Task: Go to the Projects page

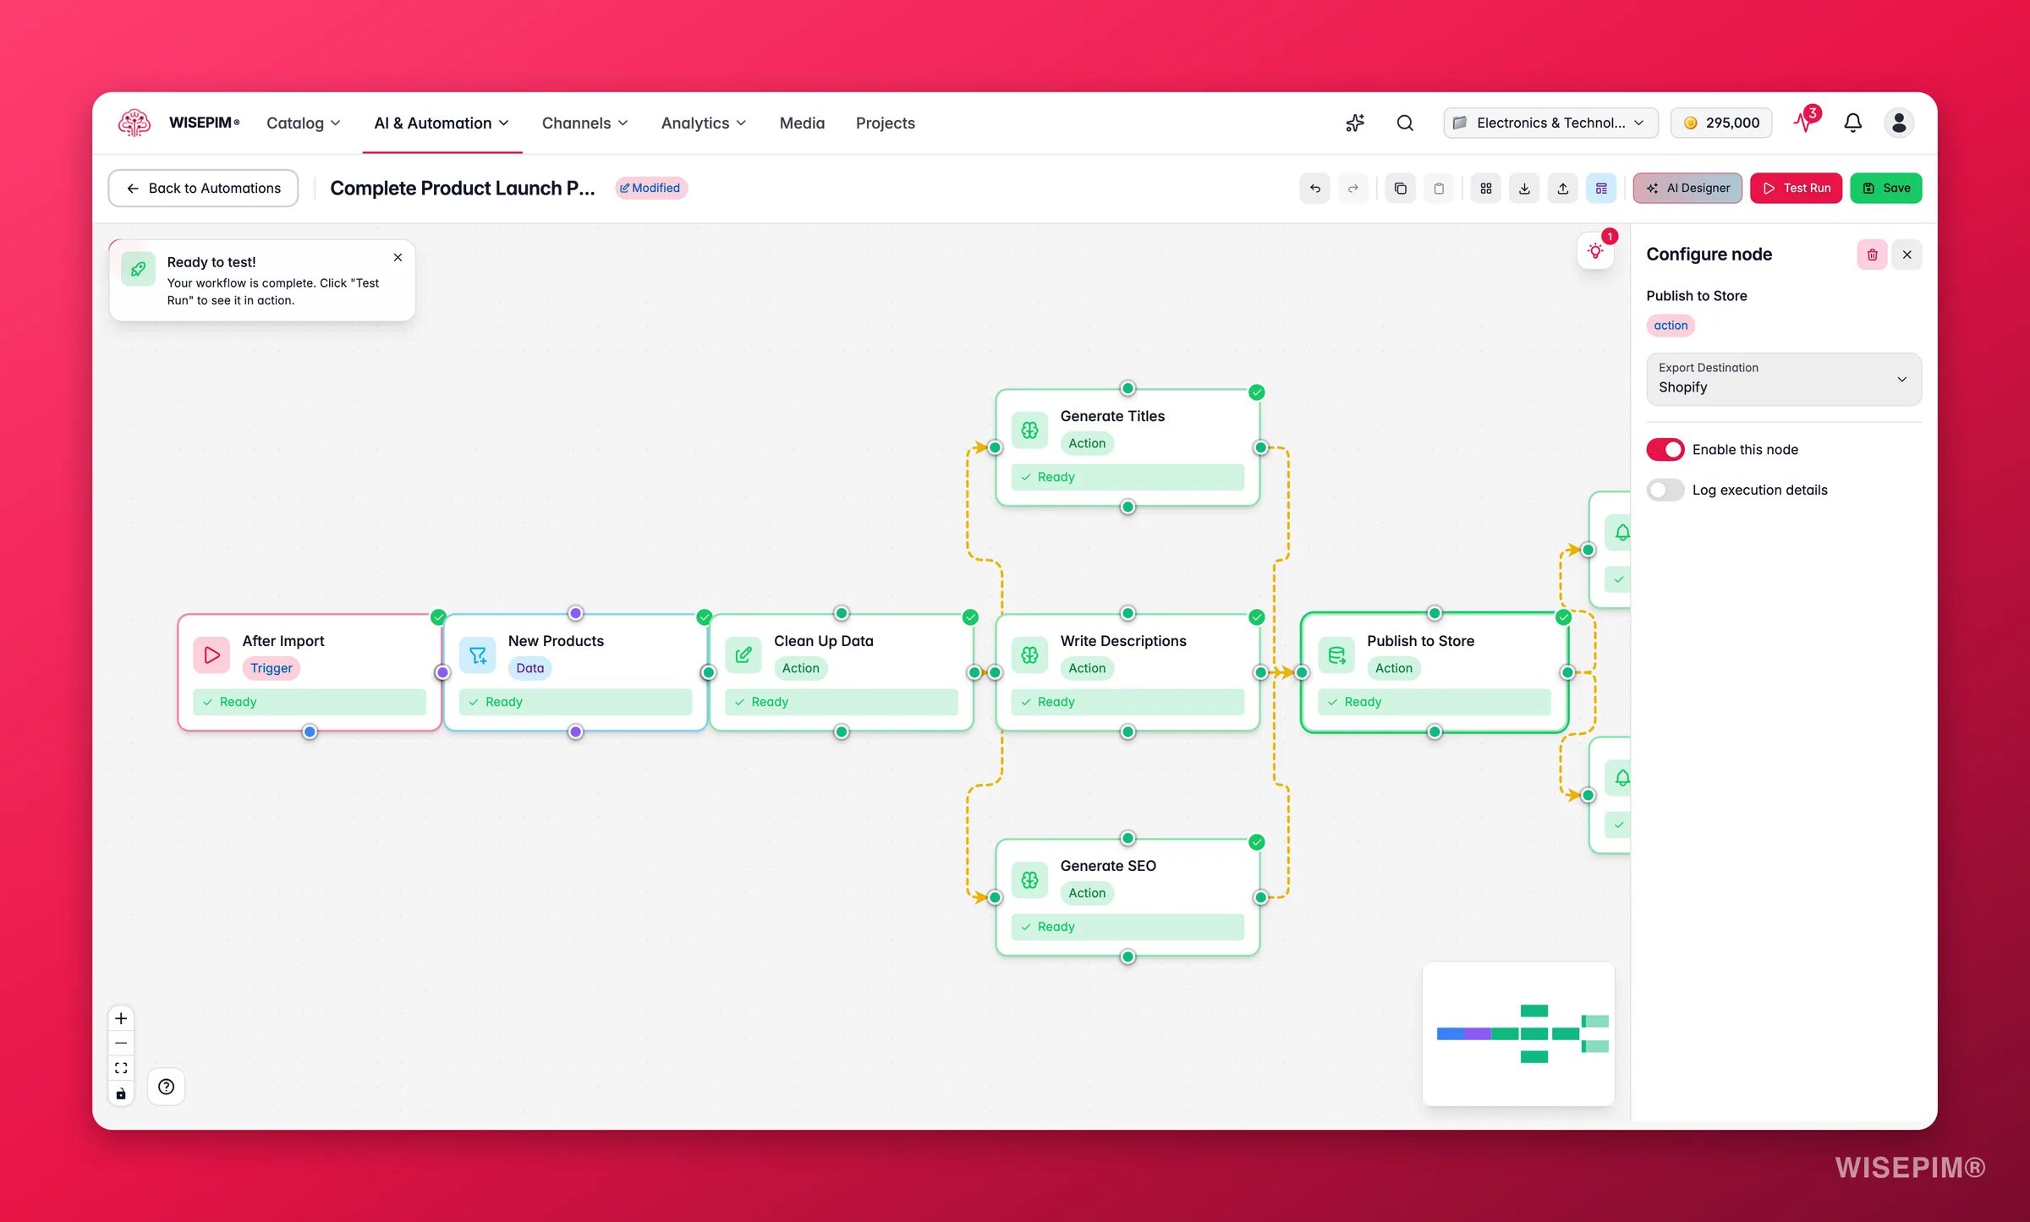Action: (x=885, y=123)
